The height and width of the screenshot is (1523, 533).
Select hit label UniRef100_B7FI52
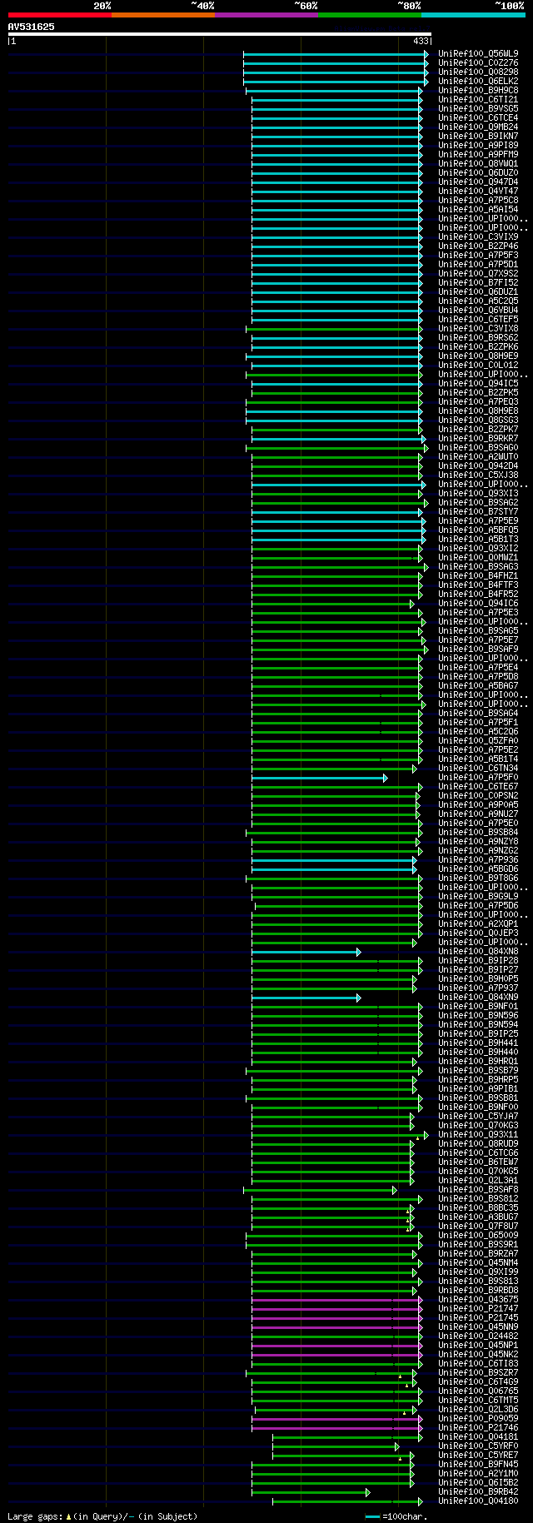tap(478, 283)
